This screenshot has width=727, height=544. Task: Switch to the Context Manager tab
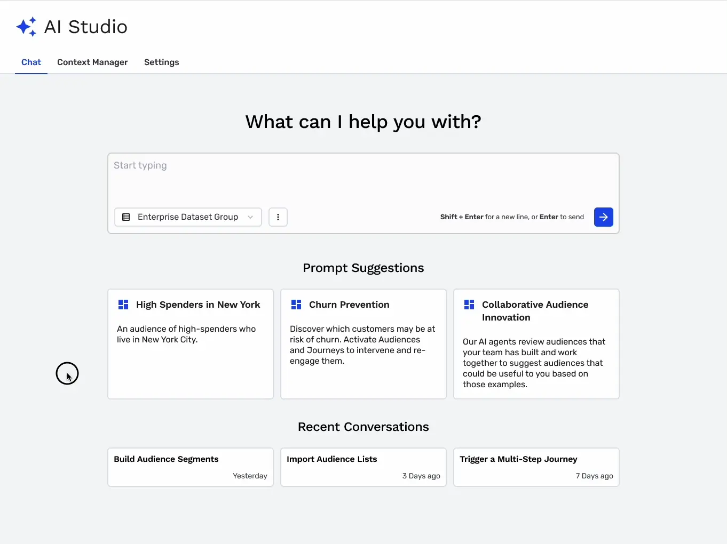tap(92, 62)
